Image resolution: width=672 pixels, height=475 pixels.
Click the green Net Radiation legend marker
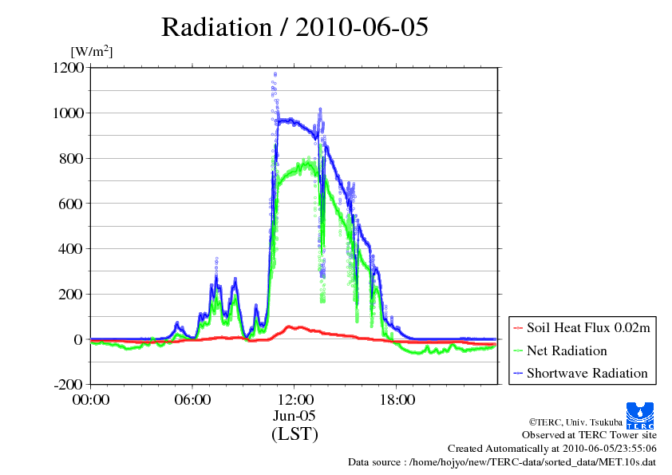coord(518,351)
